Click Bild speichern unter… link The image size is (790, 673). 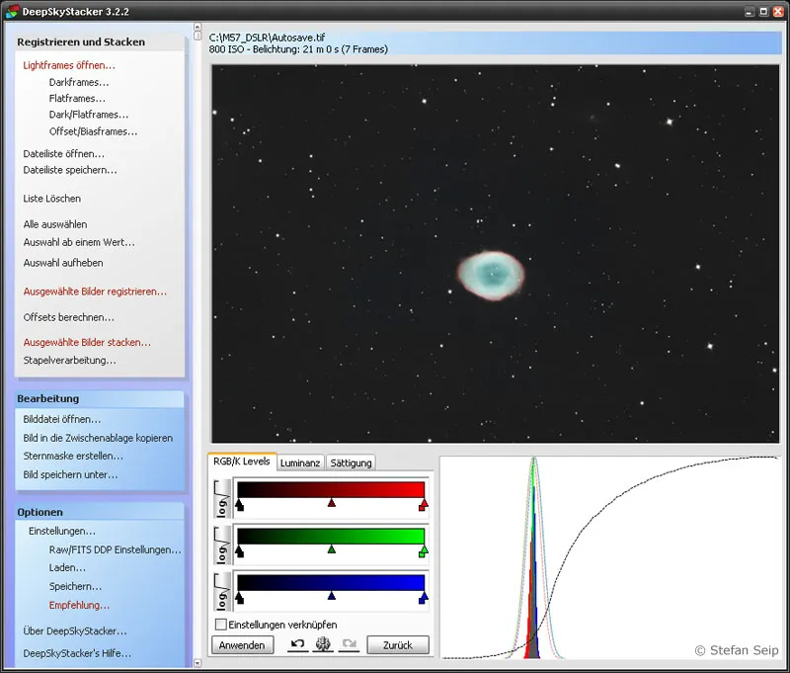70,475
